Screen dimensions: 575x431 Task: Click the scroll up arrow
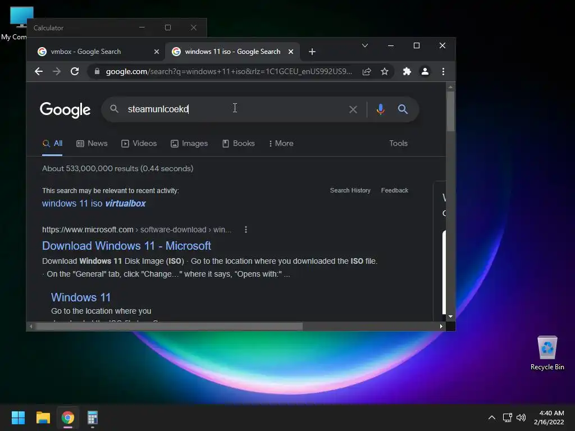tap(450, 87)
